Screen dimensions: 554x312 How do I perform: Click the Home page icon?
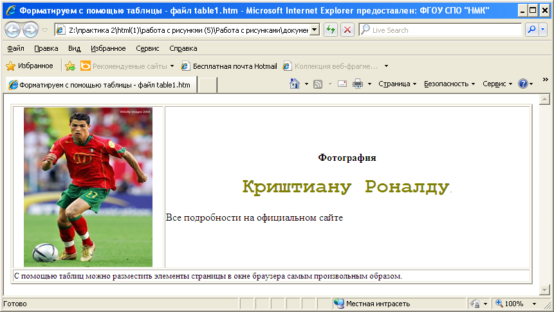coord(294,84)
